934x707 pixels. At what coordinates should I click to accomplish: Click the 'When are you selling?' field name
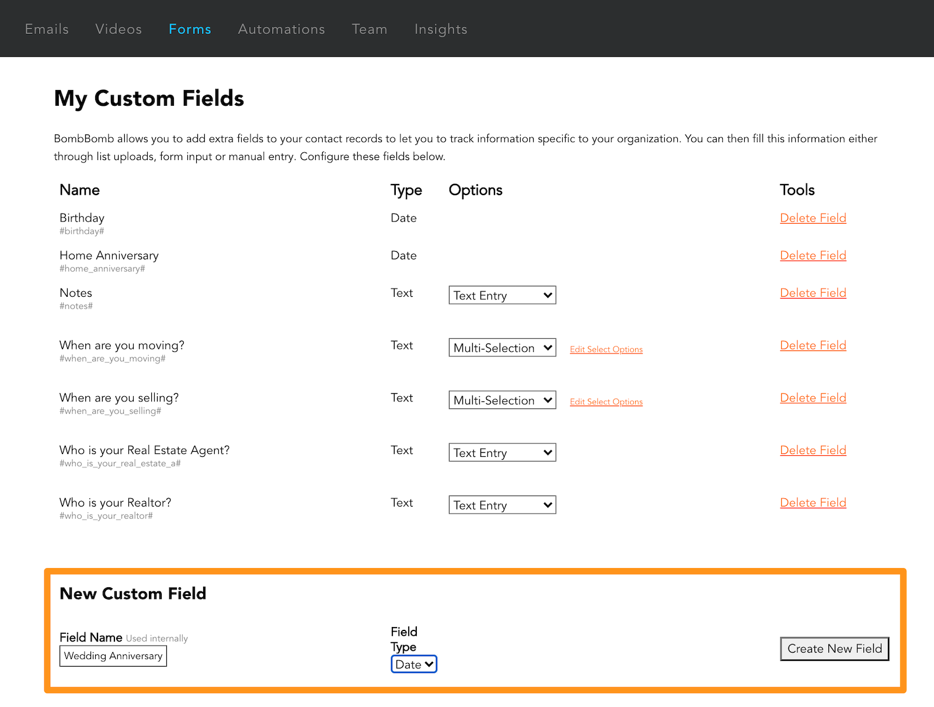click(x=119, y=398)
